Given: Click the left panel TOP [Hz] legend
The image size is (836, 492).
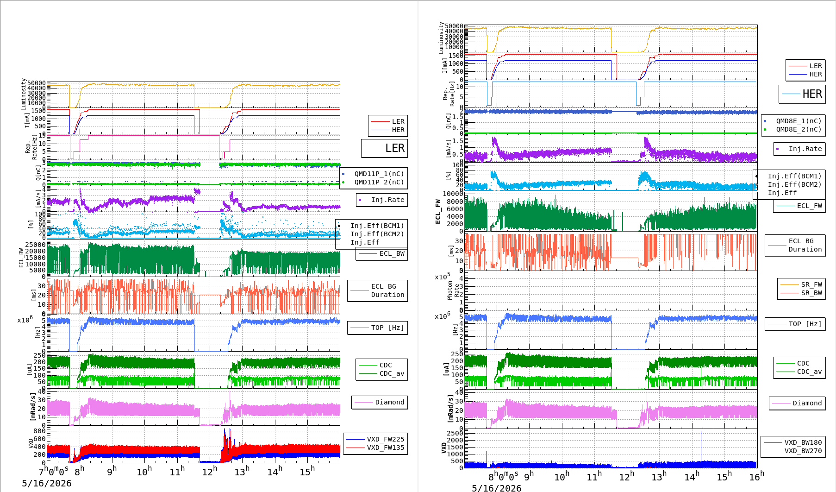Looking at the screenshot, I should [x=378, y=328].
